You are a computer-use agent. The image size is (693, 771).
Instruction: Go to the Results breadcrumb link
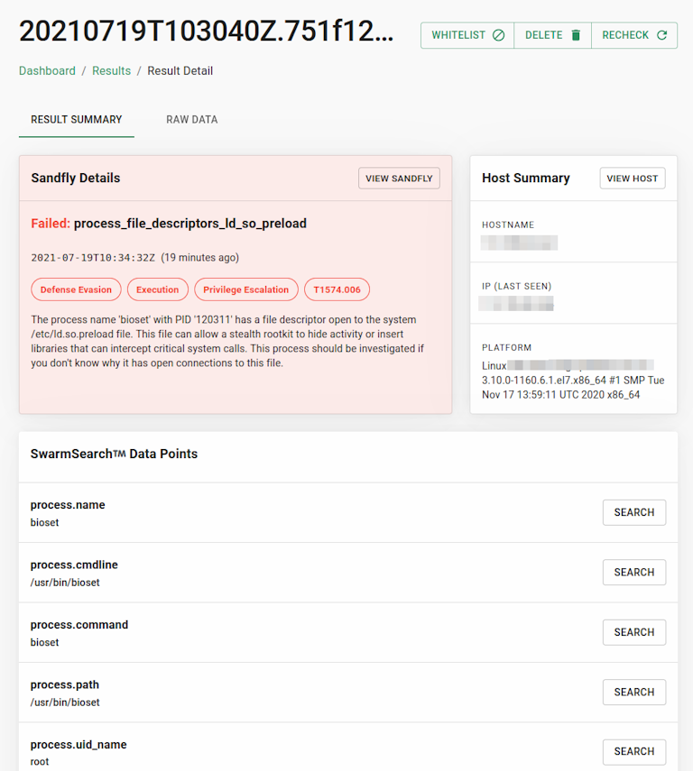(111, 71)
